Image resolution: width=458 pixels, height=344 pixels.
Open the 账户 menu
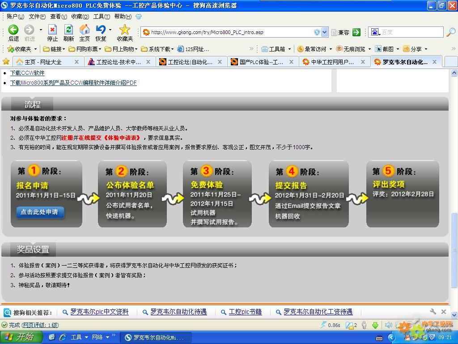point(15,17)
